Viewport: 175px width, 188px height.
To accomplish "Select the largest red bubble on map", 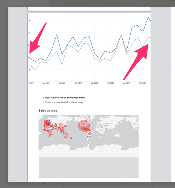I will pos(84,125).
